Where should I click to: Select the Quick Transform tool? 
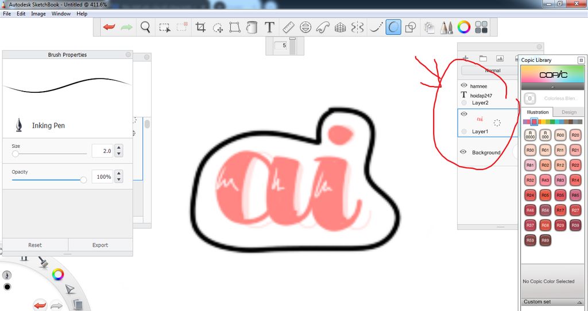click(x=218, y=27)
